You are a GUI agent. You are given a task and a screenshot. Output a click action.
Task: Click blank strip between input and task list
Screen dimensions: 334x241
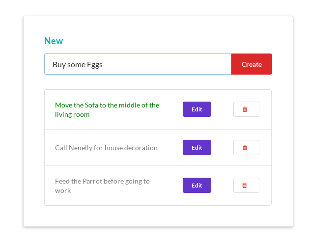click(157, 82)
